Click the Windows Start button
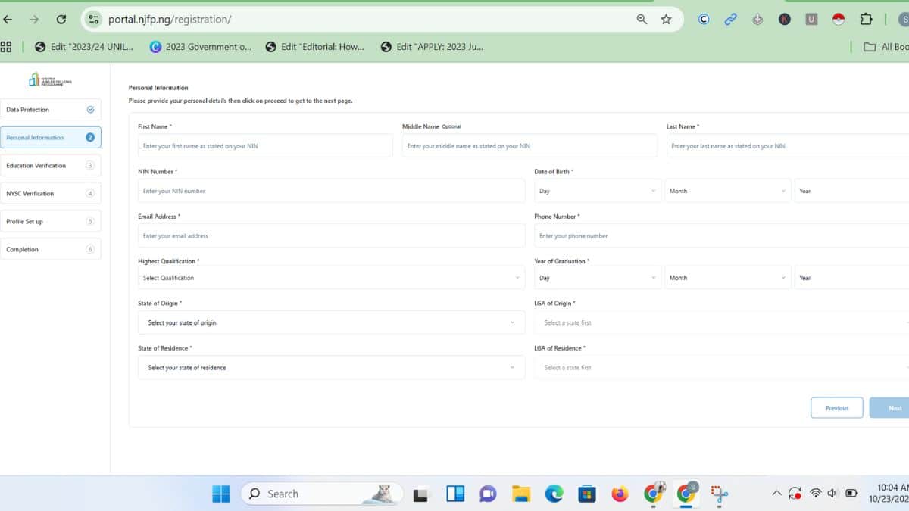The height and width of the screenshot is (511, 909). [221, 494]
